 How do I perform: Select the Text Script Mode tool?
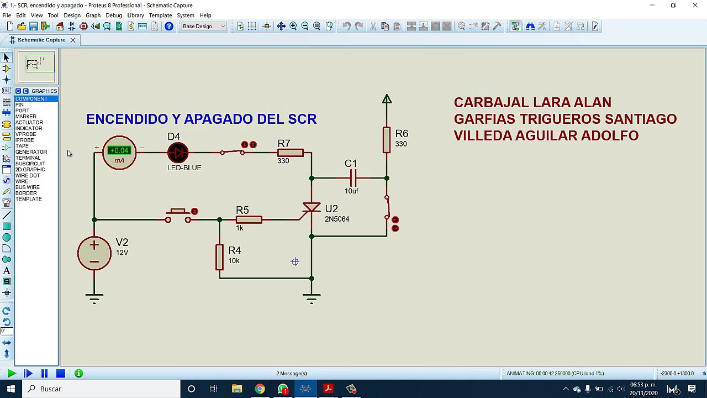(7, 102)
